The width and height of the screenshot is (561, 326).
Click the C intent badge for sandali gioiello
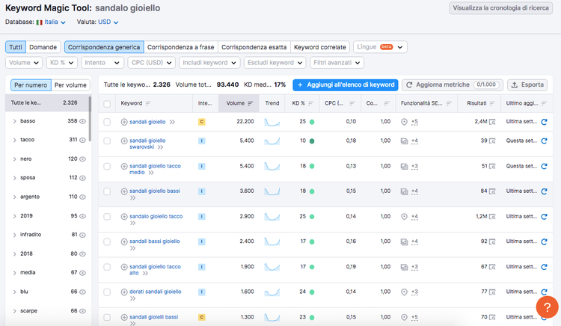(202, 122)
